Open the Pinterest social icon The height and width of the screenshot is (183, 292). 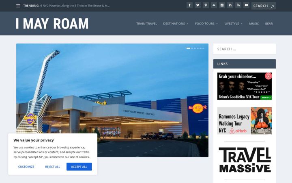[206, 5]
